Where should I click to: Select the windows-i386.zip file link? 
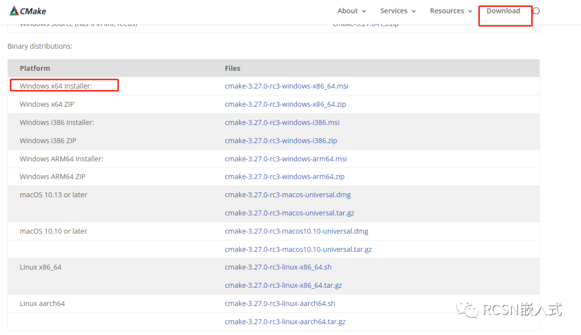click(281, 141)
